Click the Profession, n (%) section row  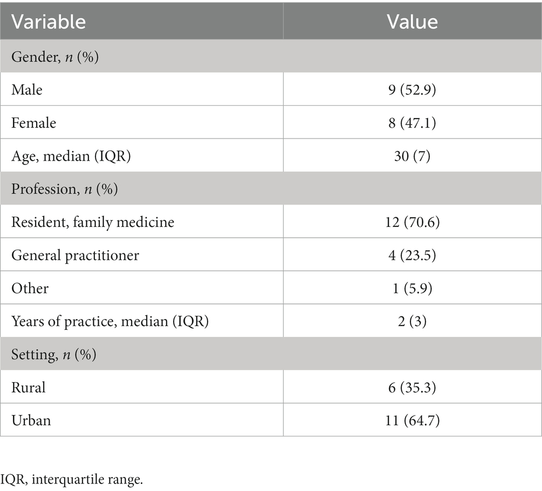(271, 188)
